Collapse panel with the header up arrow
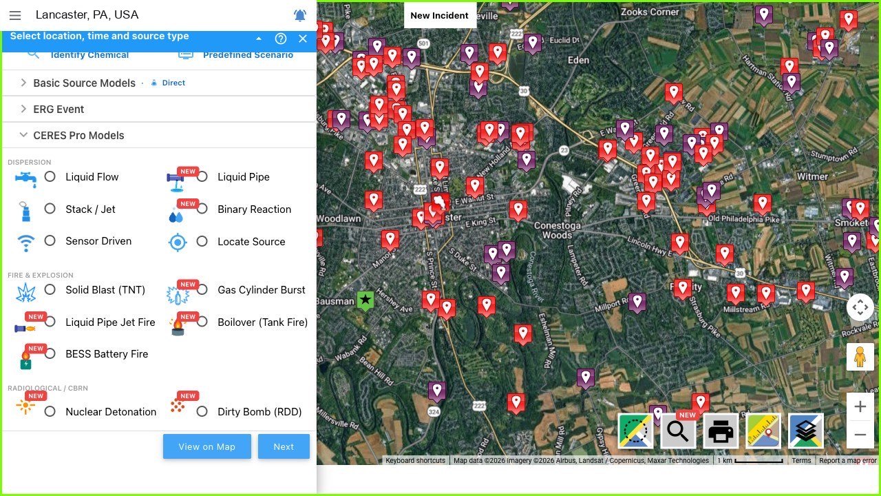The height and width of the screenshot is (496, 881). pyautogui.click(x=259, y=39)
